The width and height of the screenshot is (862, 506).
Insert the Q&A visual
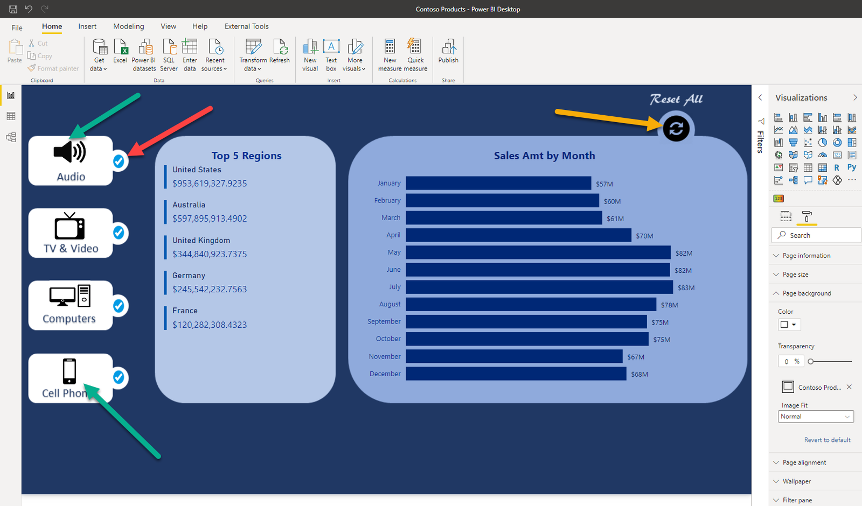click(x=808, y=180)
